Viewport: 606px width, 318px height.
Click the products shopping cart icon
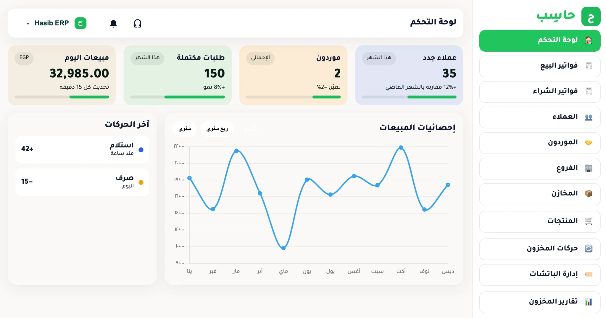coord(589,221)
